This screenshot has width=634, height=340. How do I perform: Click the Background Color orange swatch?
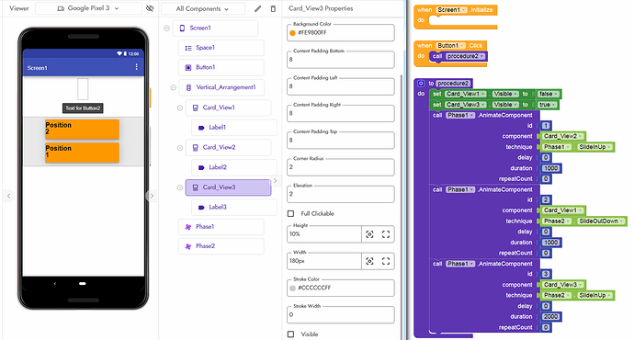tap(292, 33)
